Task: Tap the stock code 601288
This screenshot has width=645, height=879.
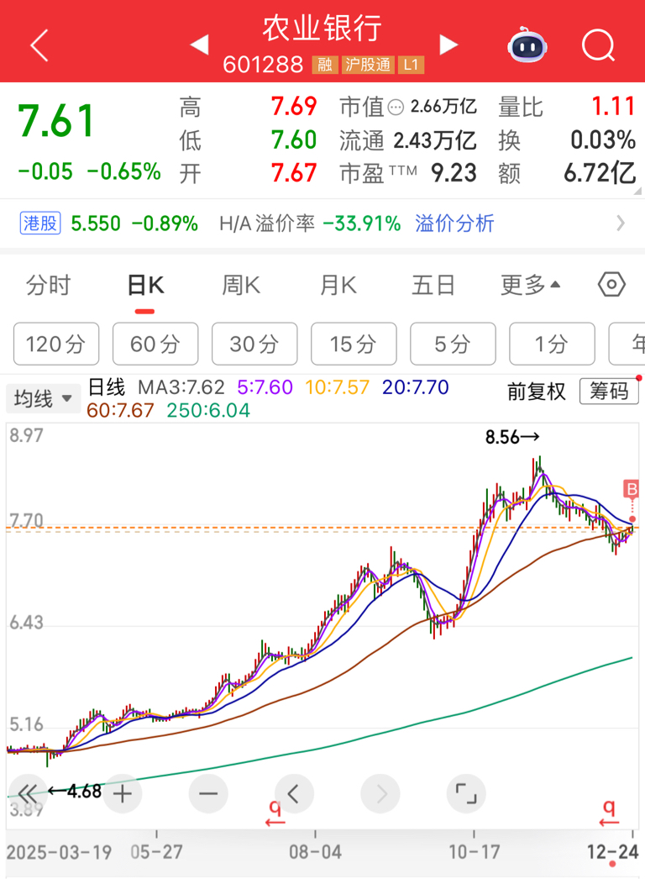Action: point(263,65)
